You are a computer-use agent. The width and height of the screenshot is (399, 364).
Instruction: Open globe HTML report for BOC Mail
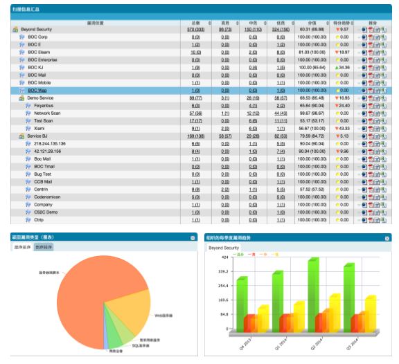pyautogui.click(x=364, y=75)
